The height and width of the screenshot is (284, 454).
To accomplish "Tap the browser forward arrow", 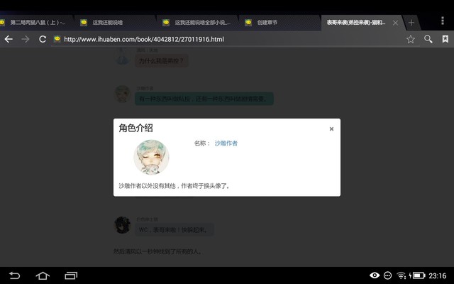I will [26, 39].
